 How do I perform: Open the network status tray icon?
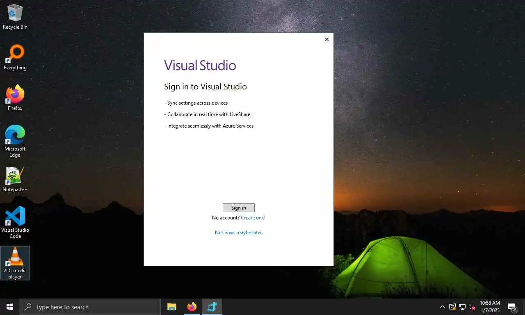point(462,307)
